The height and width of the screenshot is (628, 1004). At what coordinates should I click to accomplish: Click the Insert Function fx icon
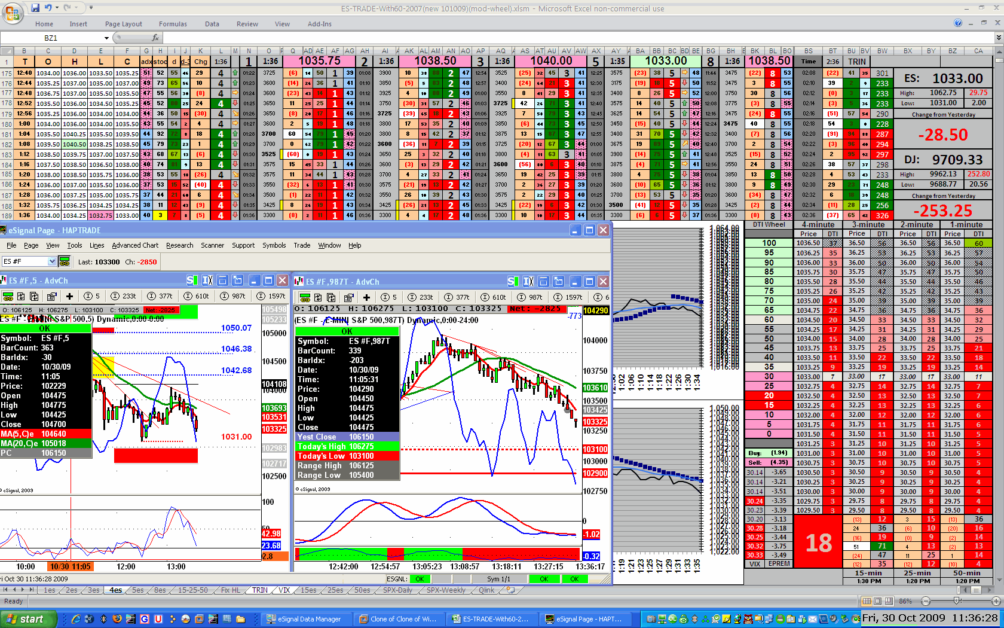[155, 38]
